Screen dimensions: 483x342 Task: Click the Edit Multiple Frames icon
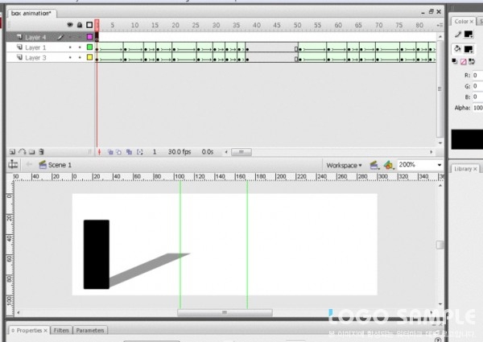129,151
